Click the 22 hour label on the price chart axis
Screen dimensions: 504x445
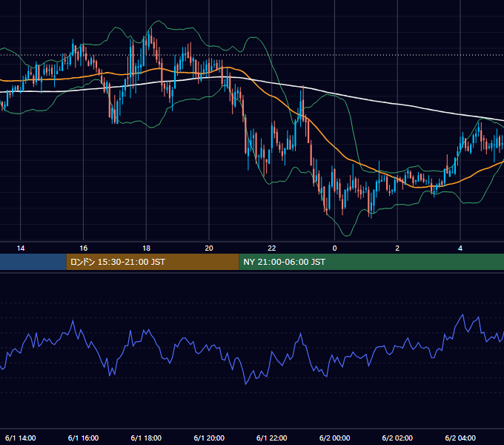(x=272, y=248)
